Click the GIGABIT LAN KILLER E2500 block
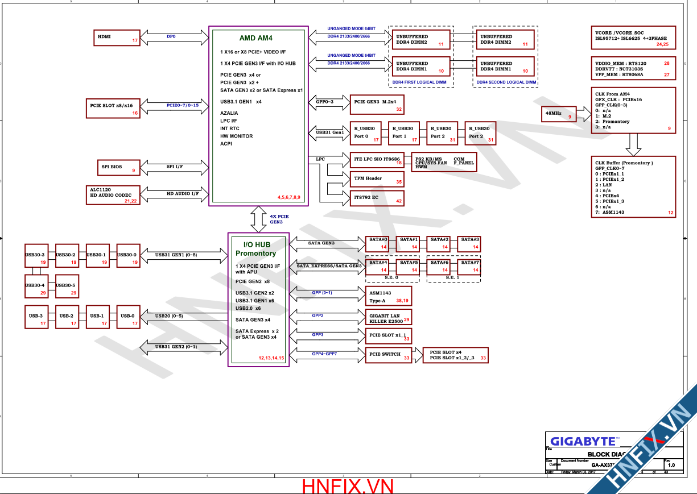Screen dimensions: 697x494 [x=388, y=318]
